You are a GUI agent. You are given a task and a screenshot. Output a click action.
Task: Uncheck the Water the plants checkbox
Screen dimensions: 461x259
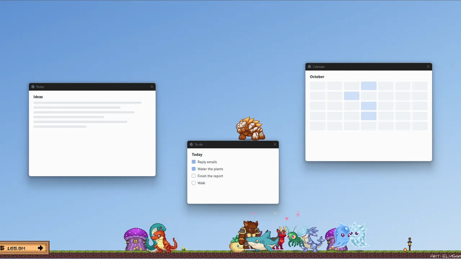pyautogui.click(x=194, y=169)
